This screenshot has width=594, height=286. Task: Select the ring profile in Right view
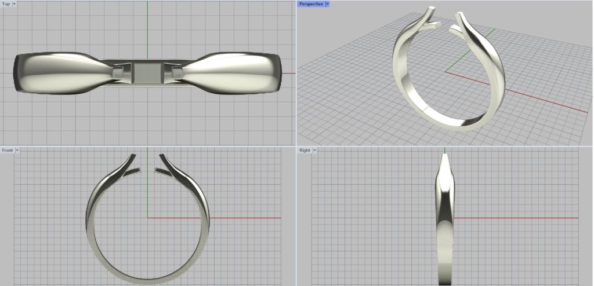(x=445, y=232)
